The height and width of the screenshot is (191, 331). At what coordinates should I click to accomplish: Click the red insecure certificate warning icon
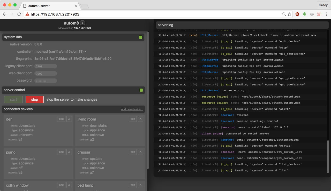pos(27,14)
